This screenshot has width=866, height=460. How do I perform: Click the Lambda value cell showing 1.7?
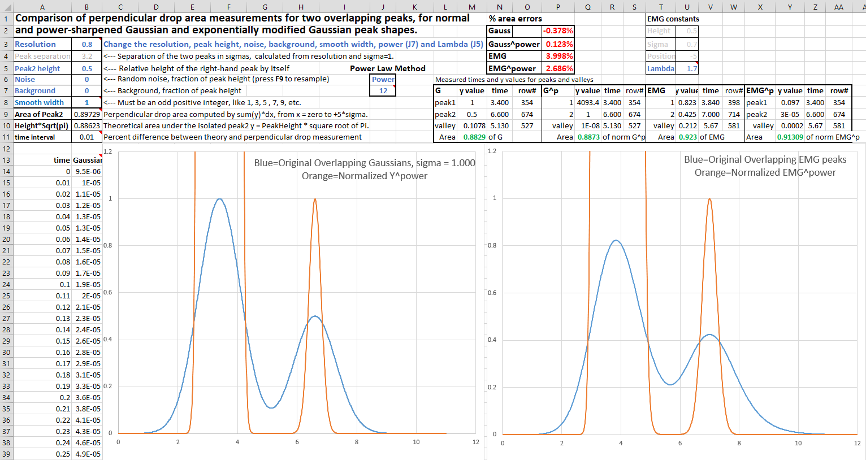click(x=687, y=68)
